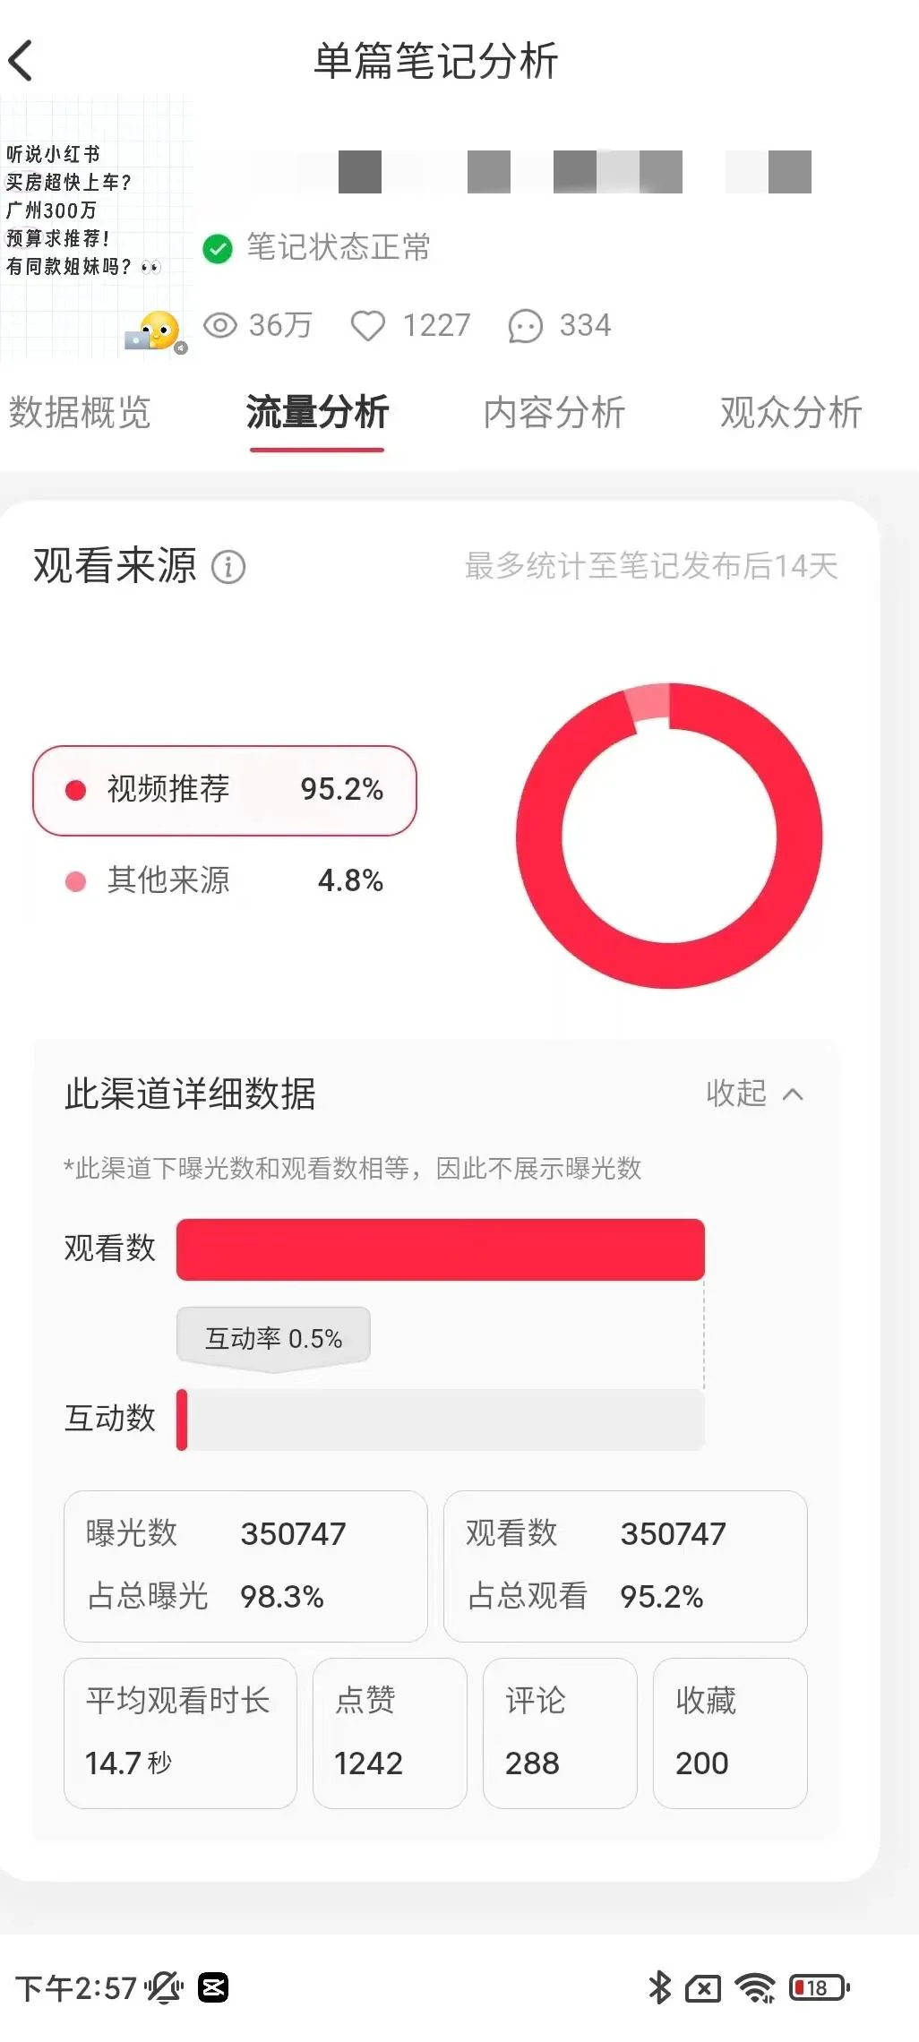Click the 互动率 0.5% tooltip label
Viewport: 919px width, 2042px height.
[273, 1338]
